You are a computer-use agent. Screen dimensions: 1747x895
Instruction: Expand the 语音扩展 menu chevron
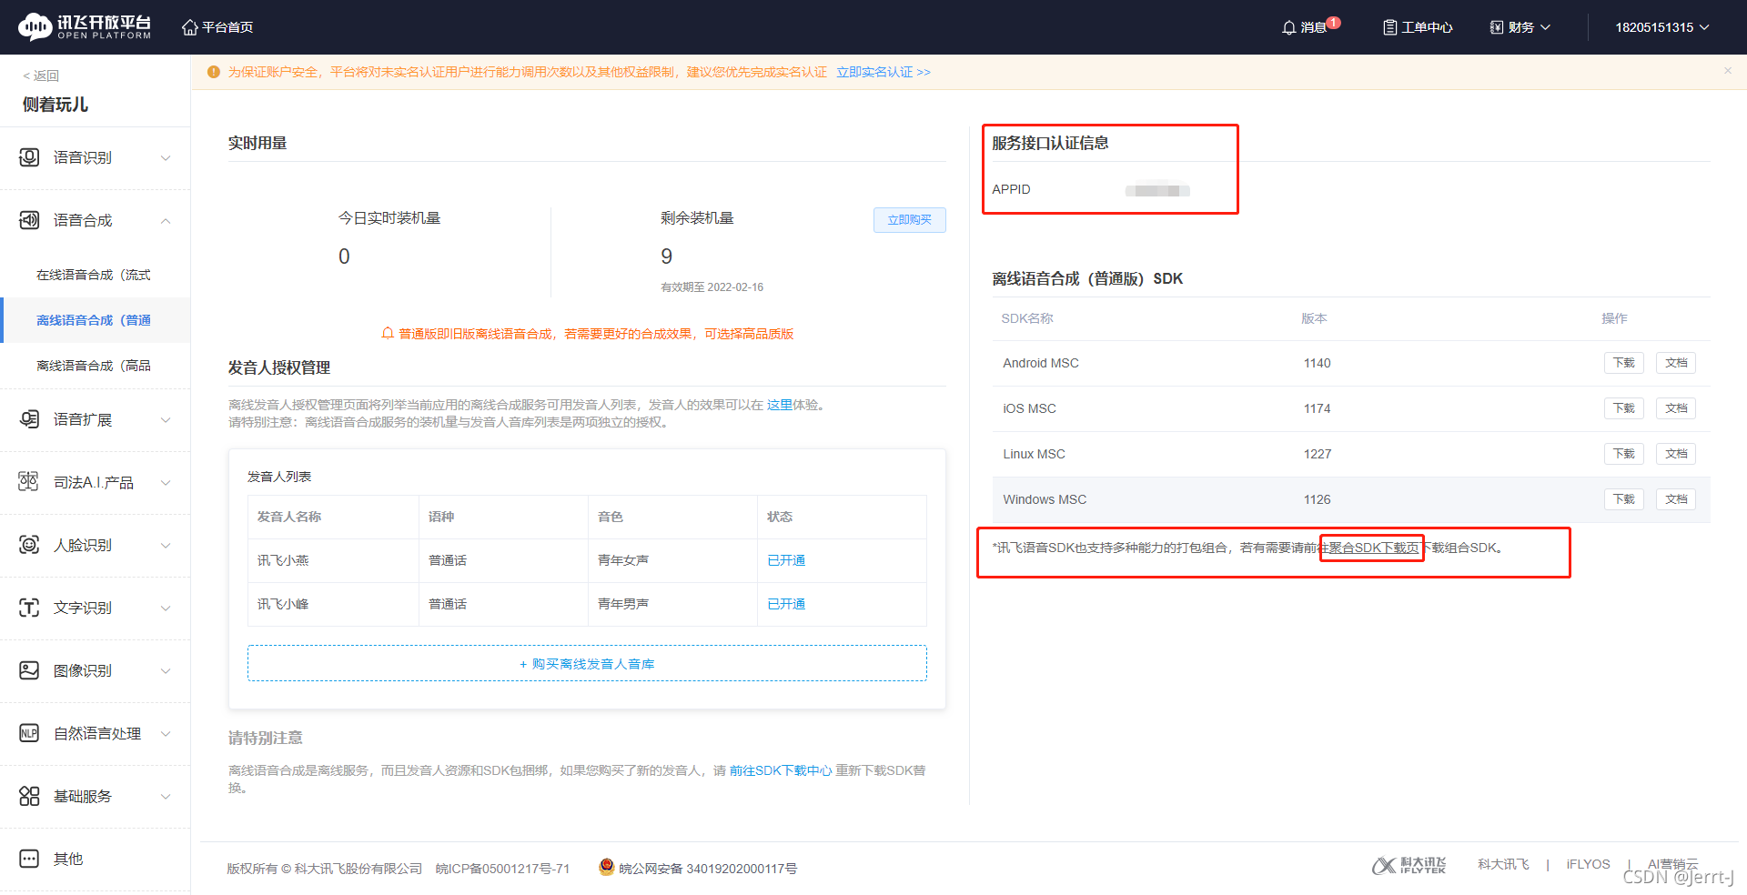tap(166, 420)
